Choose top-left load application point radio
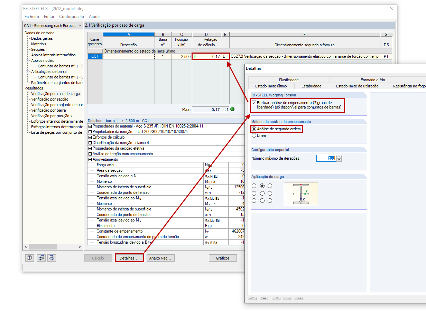This screenshot has width=426, height=311. [254, 186]
